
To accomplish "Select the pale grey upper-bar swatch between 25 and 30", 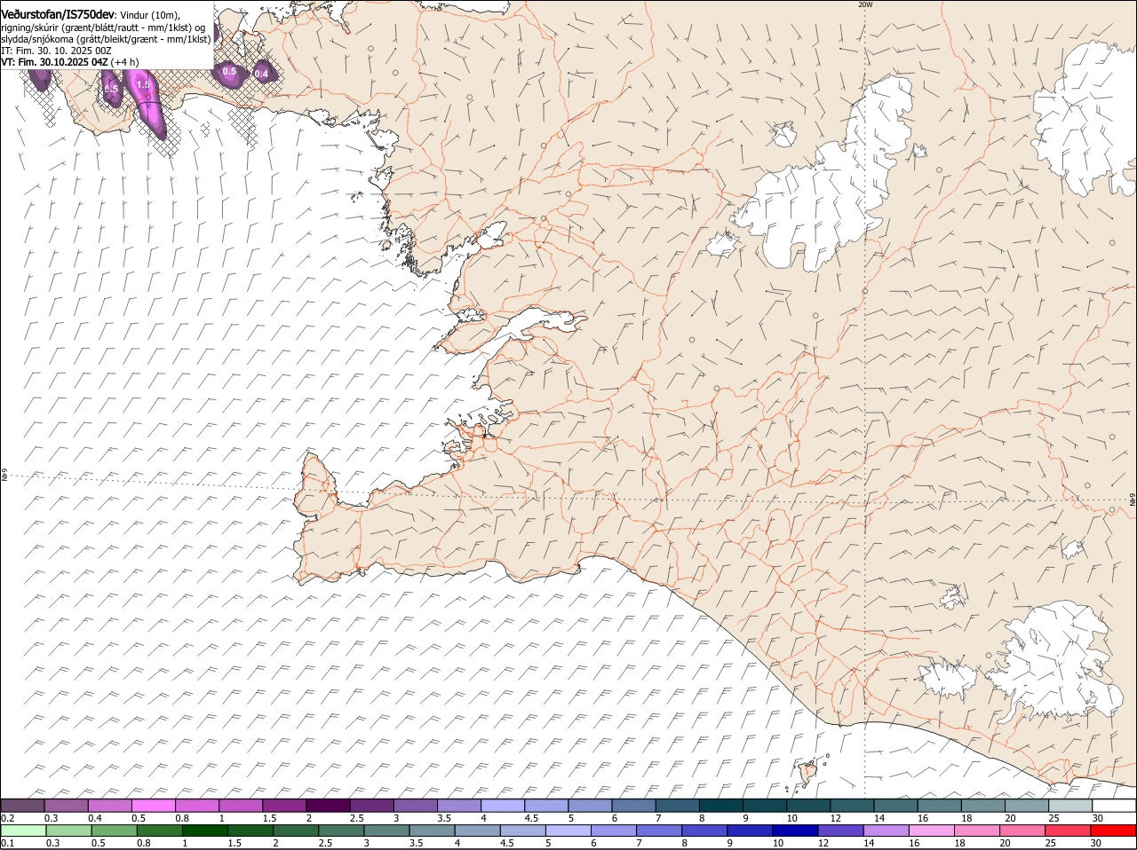I will click(x=1070, y=806).
